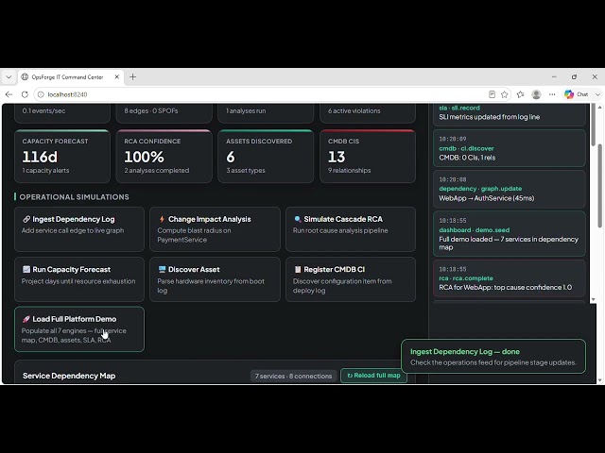
Task: Click the operations feed scrollbar thumb
Action: coord(593,126)
